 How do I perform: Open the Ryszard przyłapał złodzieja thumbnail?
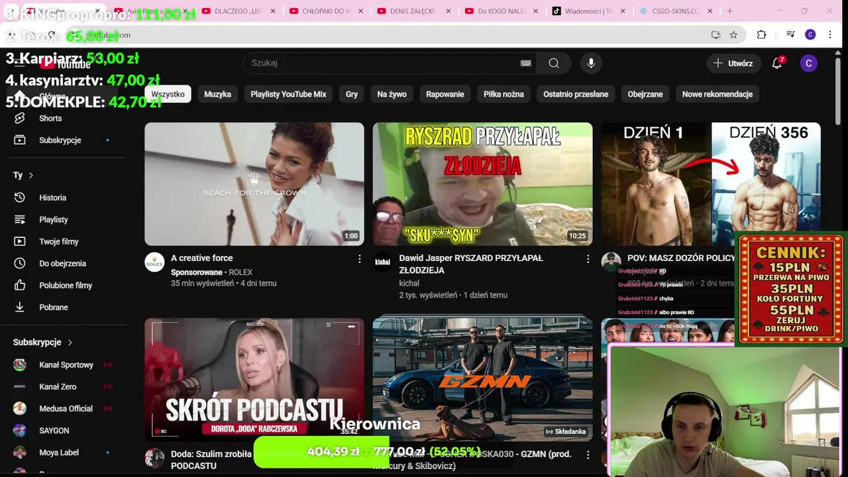click(482, 184)
